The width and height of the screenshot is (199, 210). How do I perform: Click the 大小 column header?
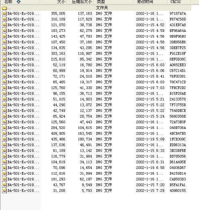click(x=54, y=2)
